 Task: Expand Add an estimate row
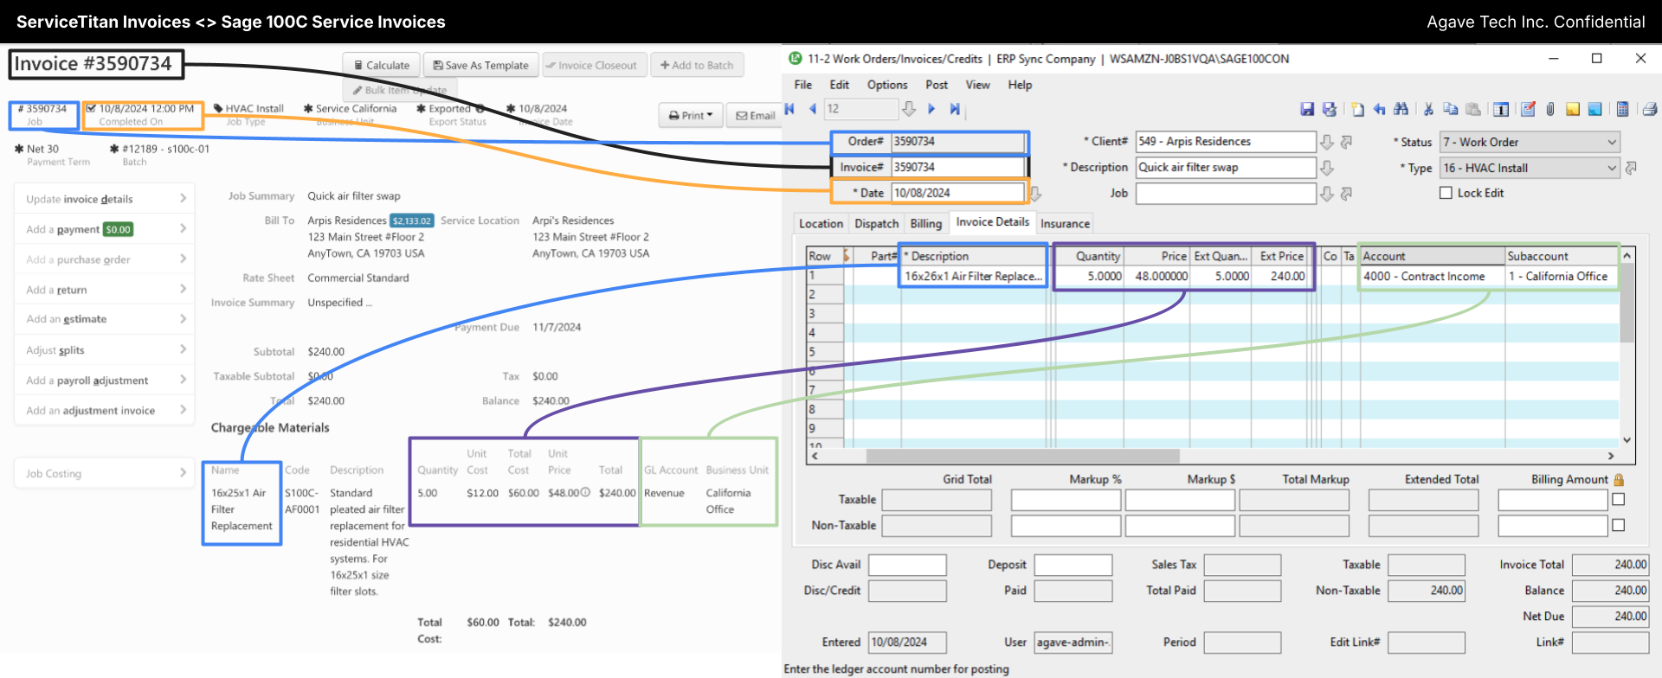click(105, 319)
